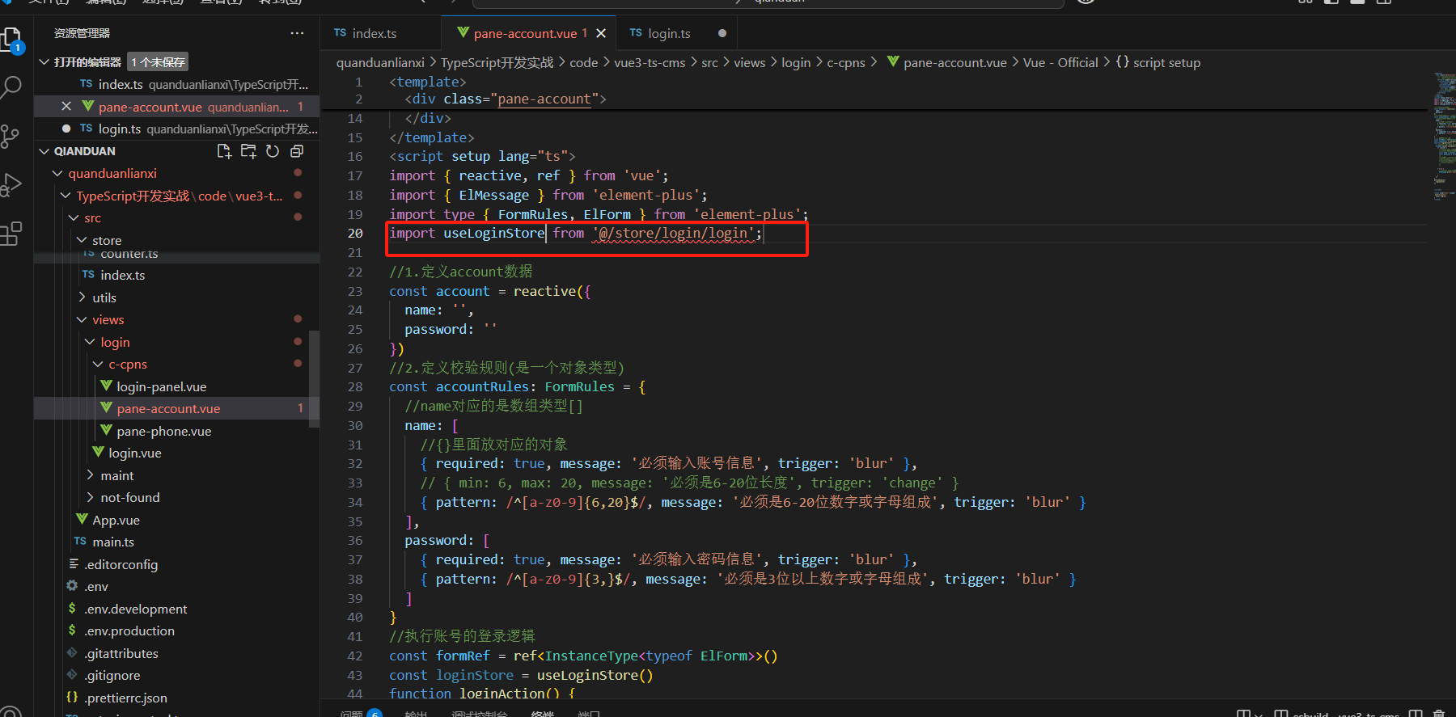Open login.ts from open editors list
Screen dimensions: 1456x717
(176, 129)
